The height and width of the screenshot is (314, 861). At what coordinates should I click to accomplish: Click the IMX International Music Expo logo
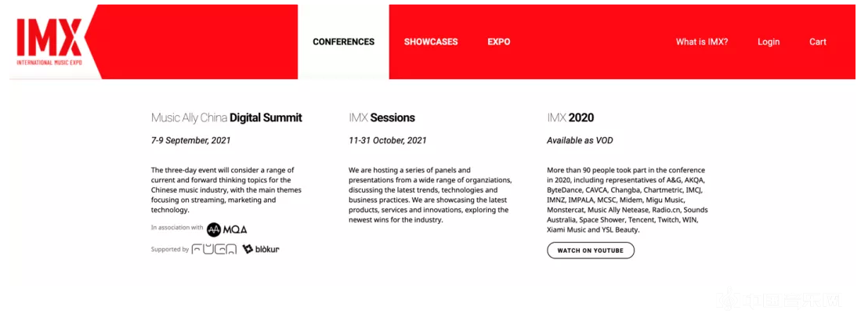[x=49, y=41]
